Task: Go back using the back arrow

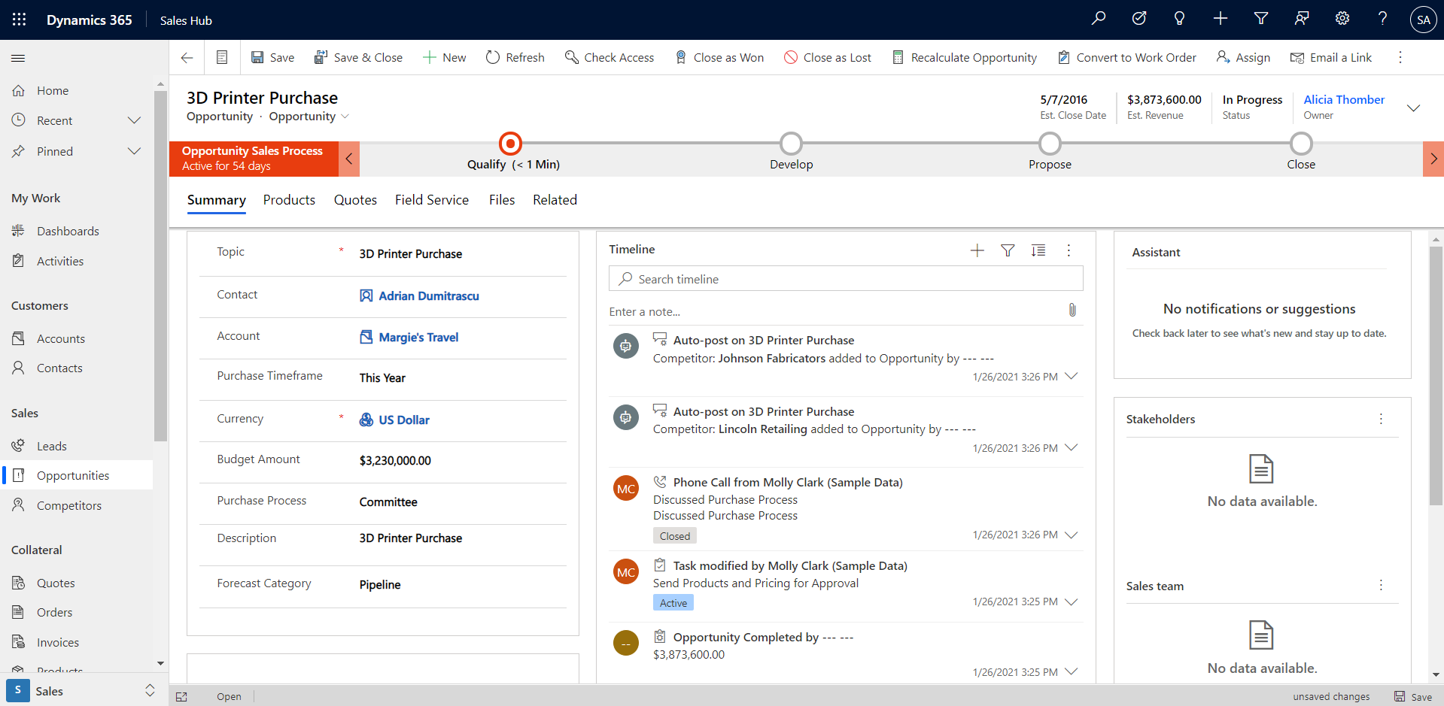Action: click(x=187, y=57)
